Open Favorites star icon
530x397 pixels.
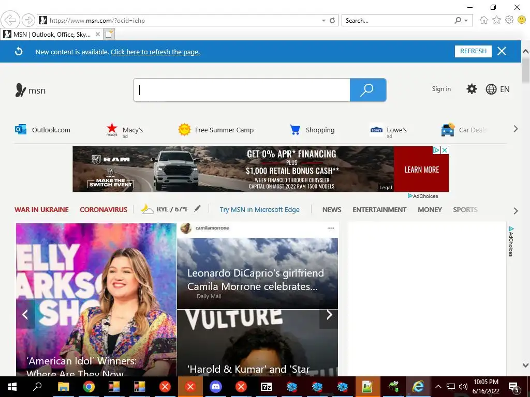[x=496, y=20]
